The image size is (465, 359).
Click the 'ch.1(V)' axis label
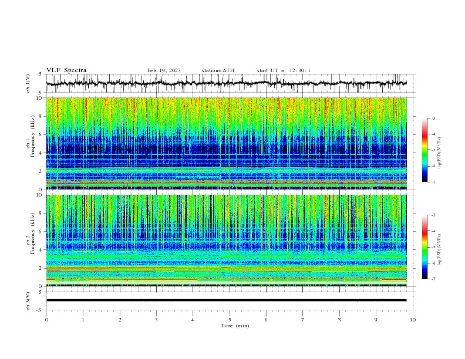[28, 83]
